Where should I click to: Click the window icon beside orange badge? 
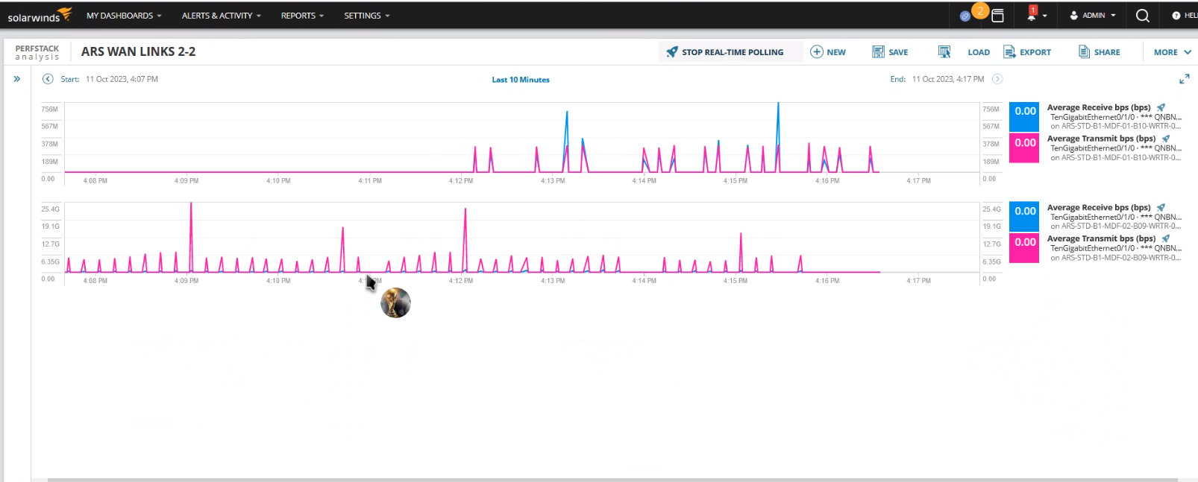coord(997,15)
